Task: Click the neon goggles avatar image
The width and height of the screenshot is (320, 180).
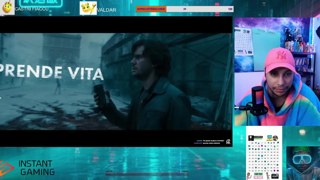Action: pos(303,163)
